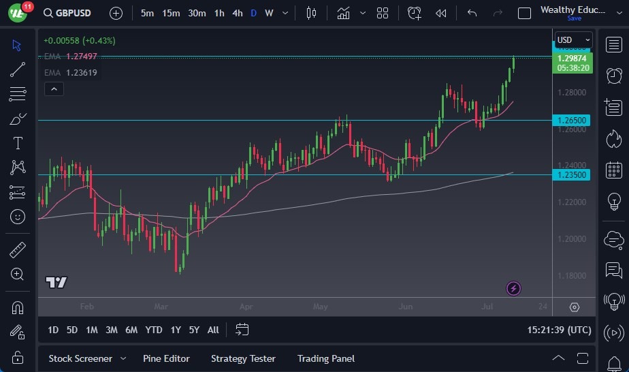Open the USD currency dropdown
Image resolution: width=629 pixels, height=372 pixels.
pyautogui.click(x=573, y=40)
